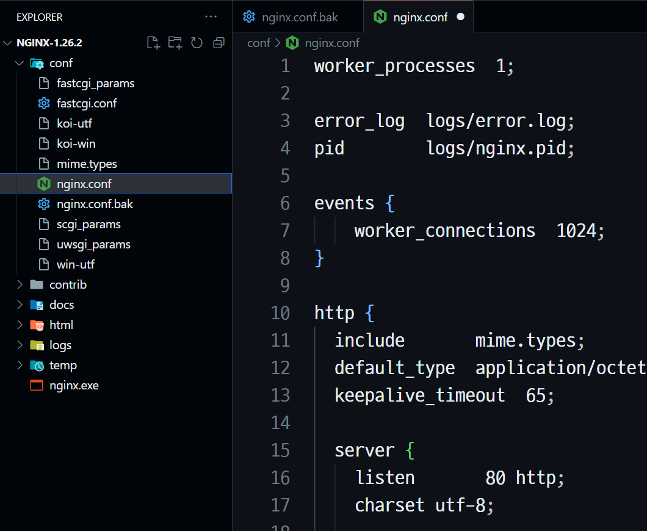647x531 pixels.
Task: Click the temp folder clock icon
Action: 37,366
